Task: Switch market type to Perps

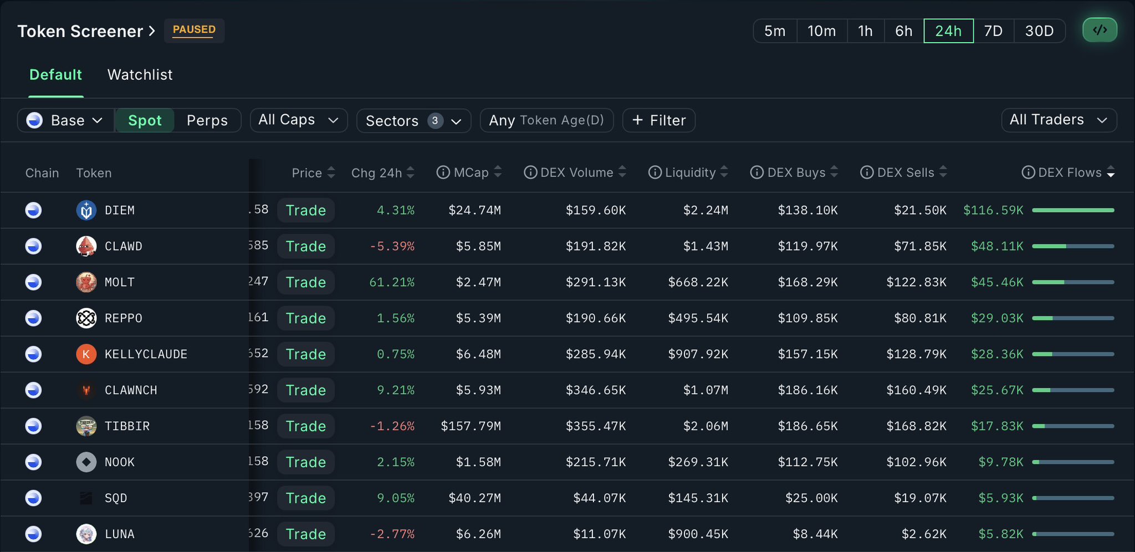Action: 207,120
